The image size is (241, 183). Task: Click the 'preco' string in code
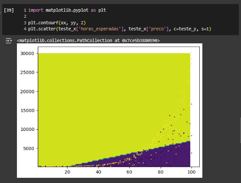pyautogui.click(x=157, y=29)
